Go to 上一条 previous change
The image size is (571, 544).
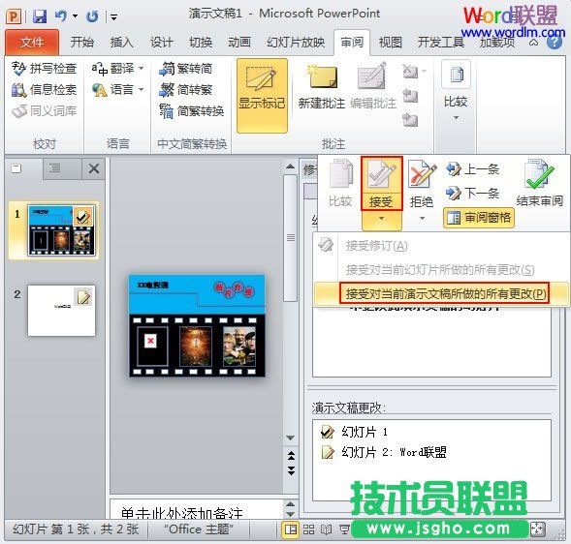click(473, 169)
